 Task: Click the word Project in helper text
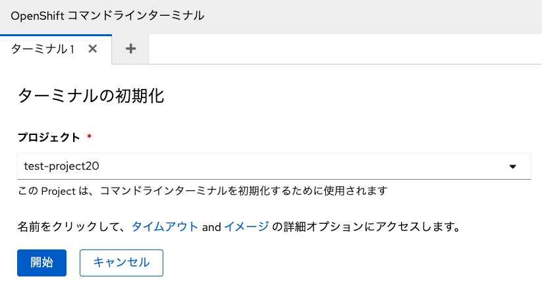(58, 192)
